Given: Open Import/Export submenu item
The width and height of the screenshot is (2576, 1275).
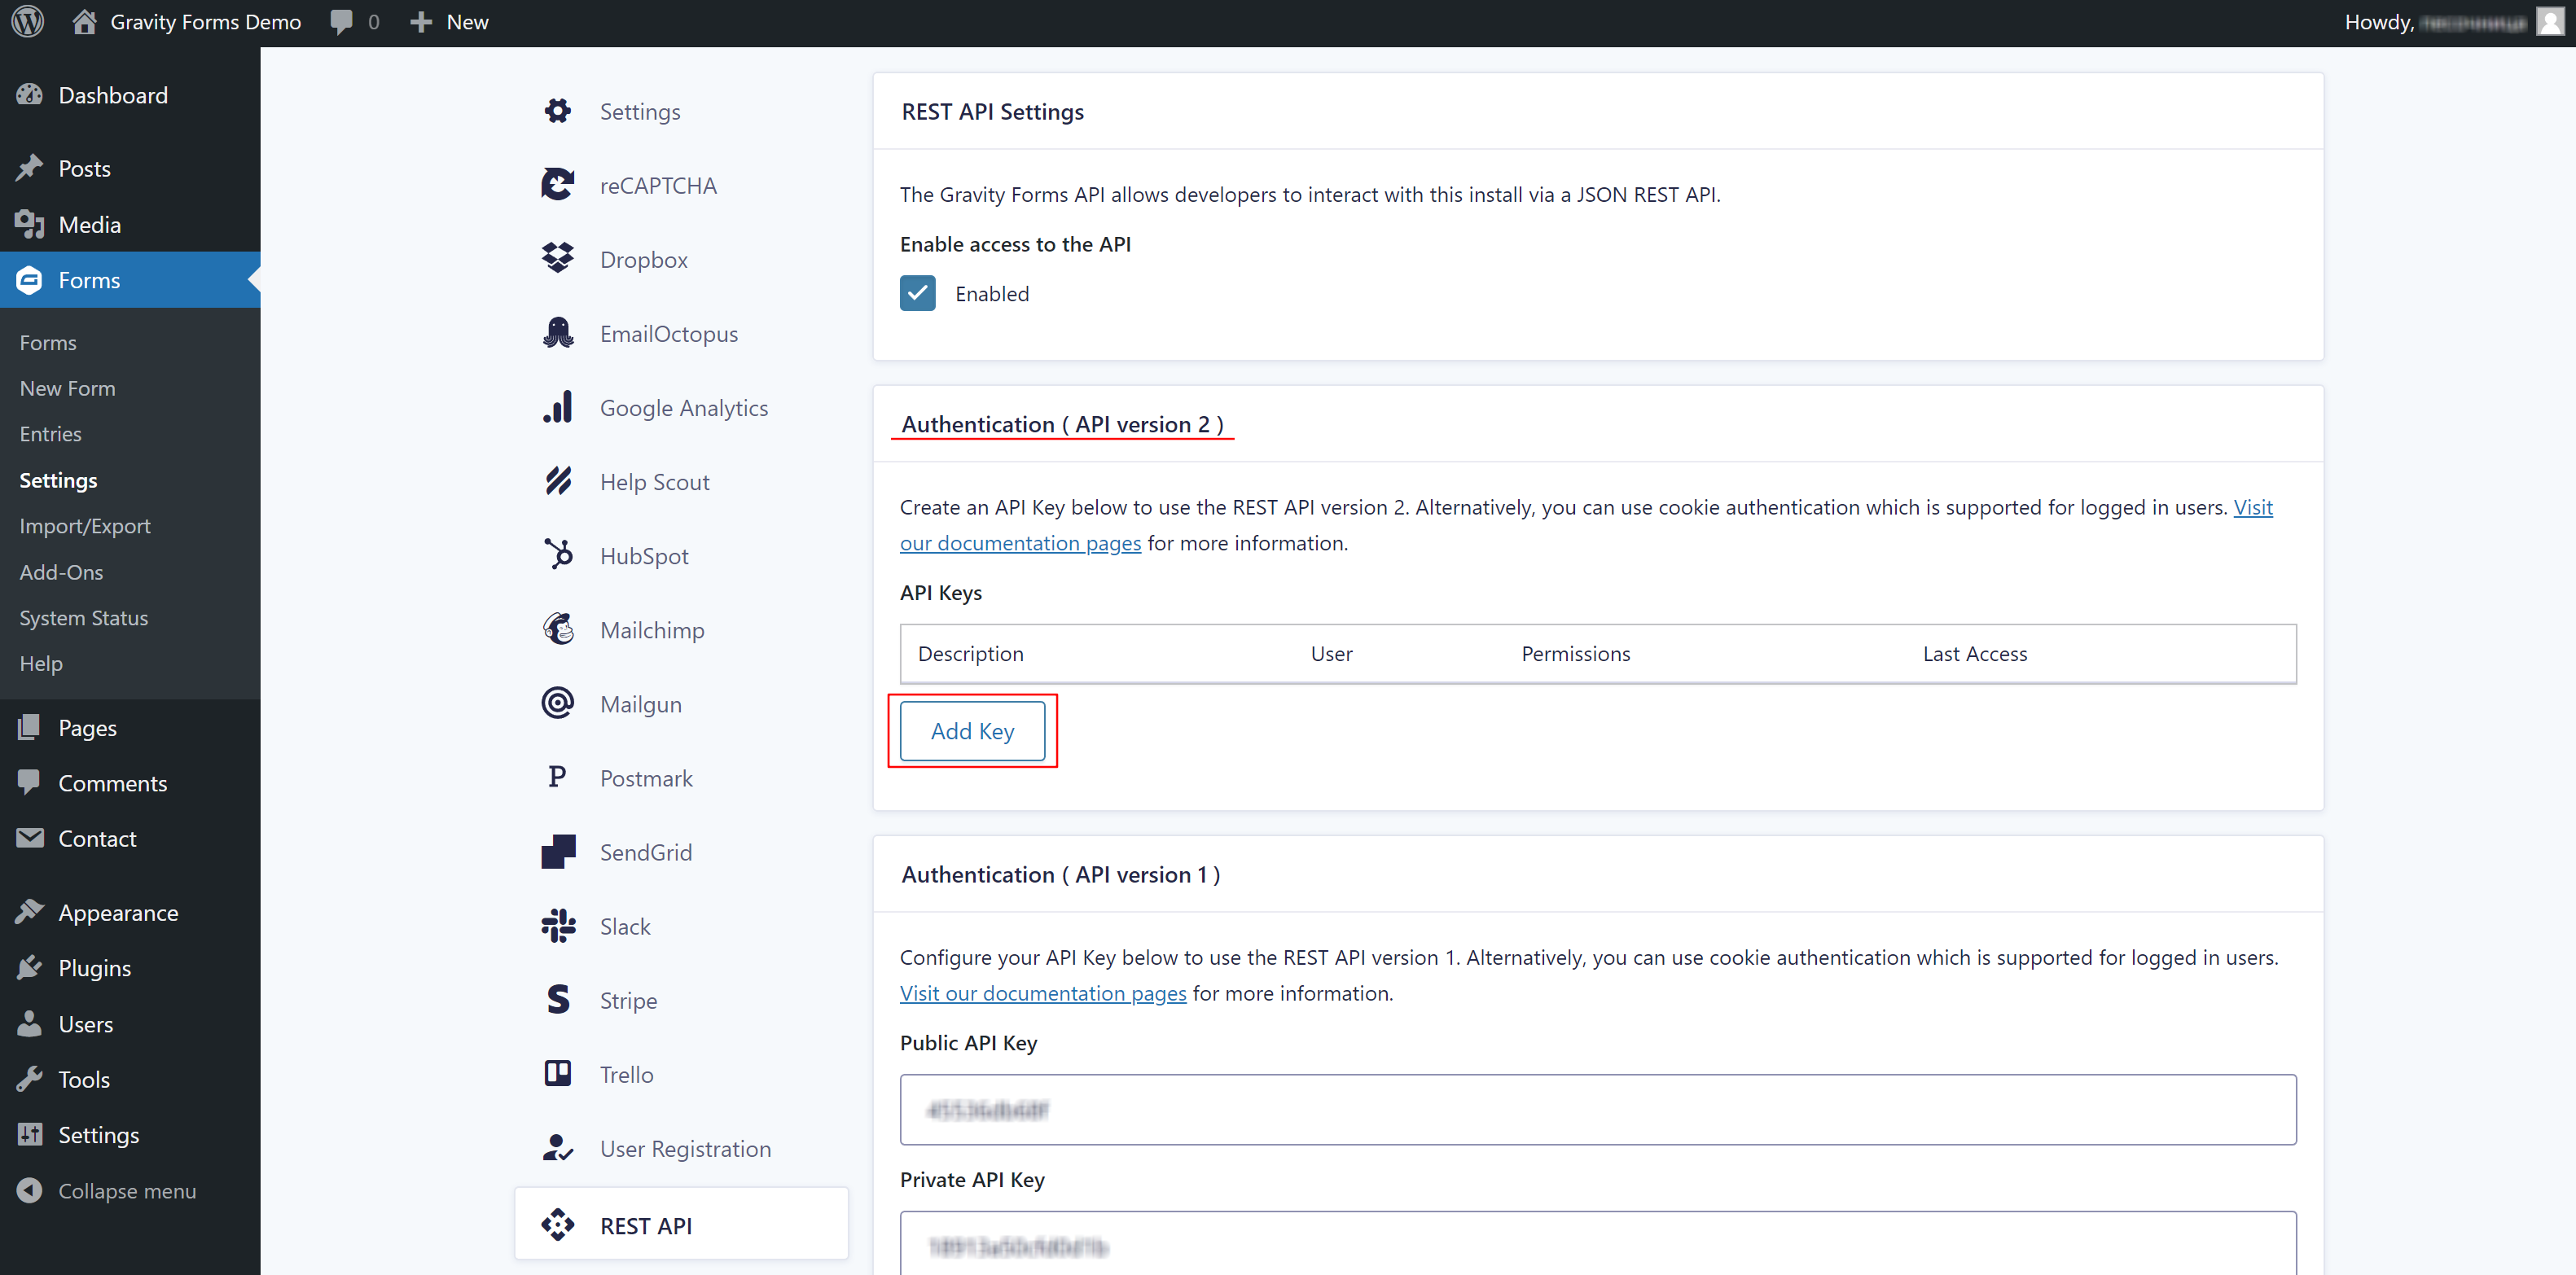Looking at the screenshot, I should tap(85, 526).
